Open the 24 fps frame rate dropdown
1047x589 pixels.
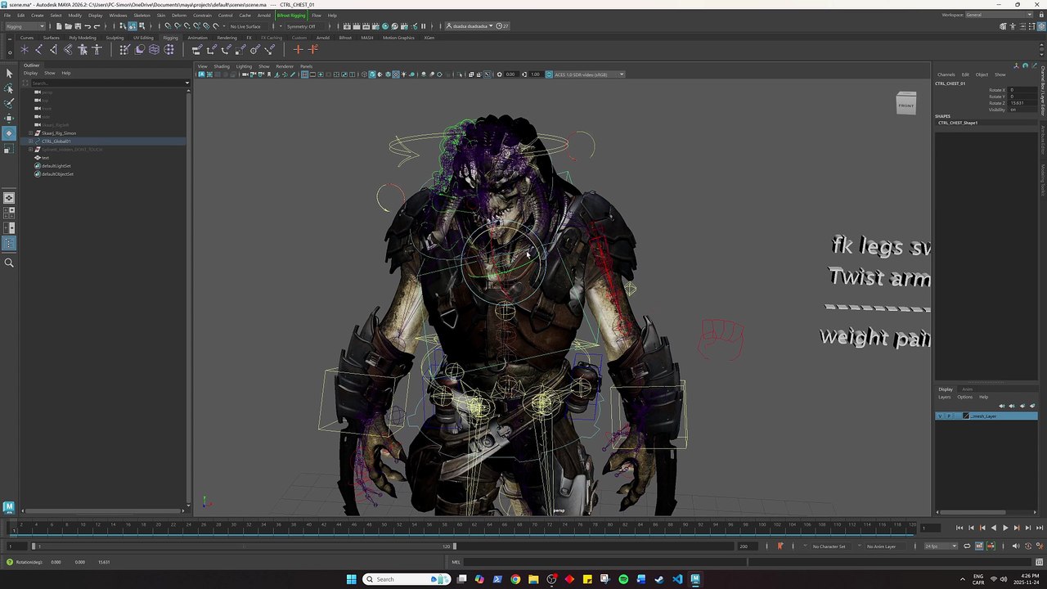pos(941,546)
